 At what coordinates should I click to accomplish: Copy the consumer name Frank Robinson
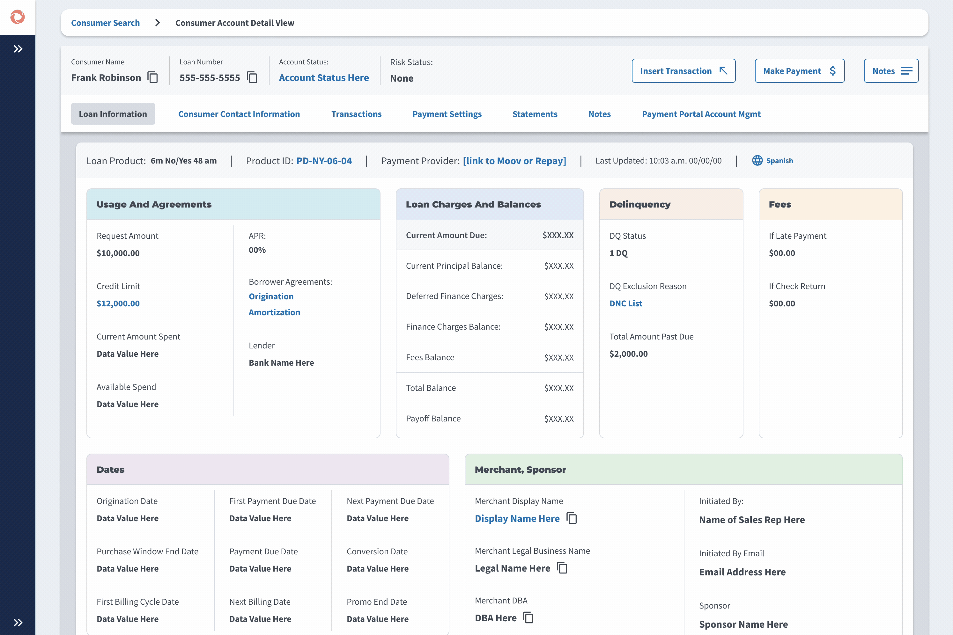tap(153, 77)
